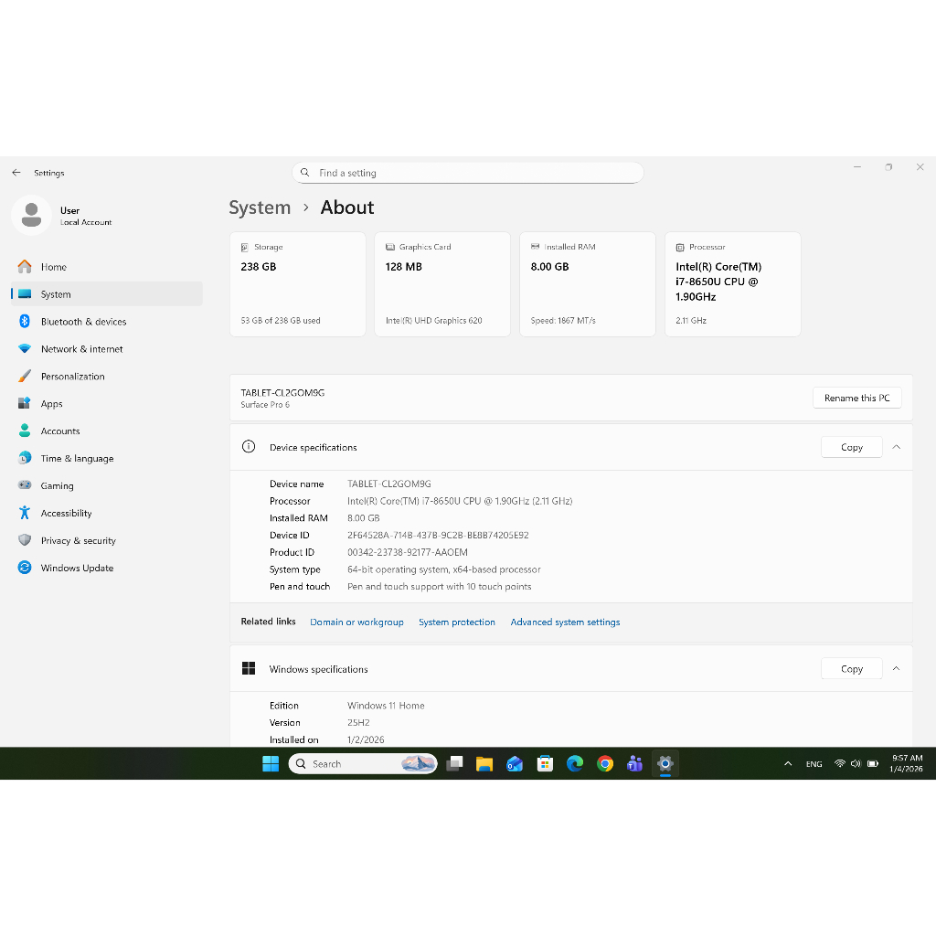936x936 pixels.
Task: Open the Storage info card
Action: point(297,283)
